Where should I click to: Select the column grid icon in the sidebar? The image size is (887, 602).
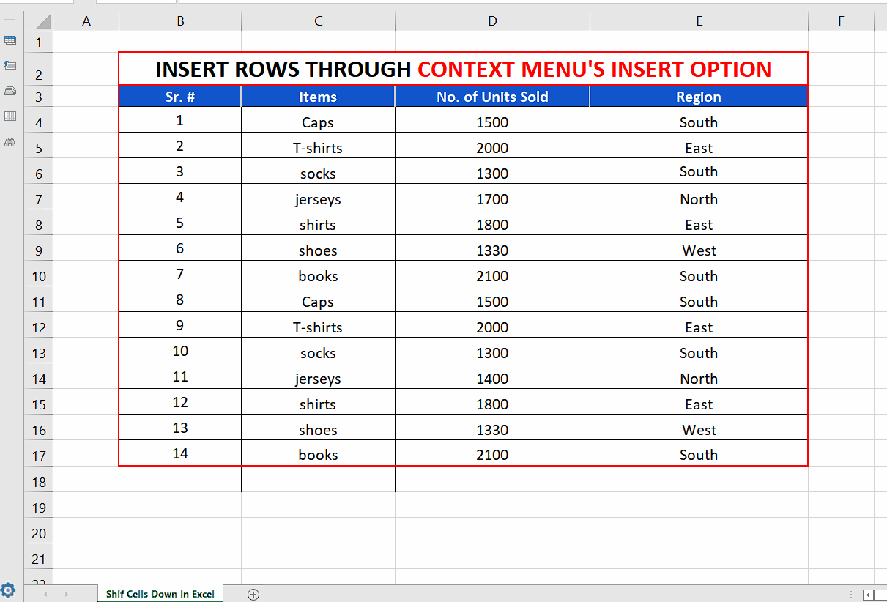[10, 116]
